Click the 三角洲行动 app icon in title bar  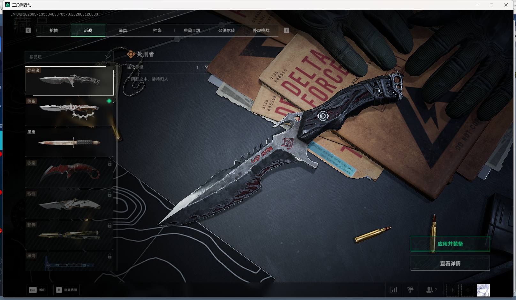[8, 5]
